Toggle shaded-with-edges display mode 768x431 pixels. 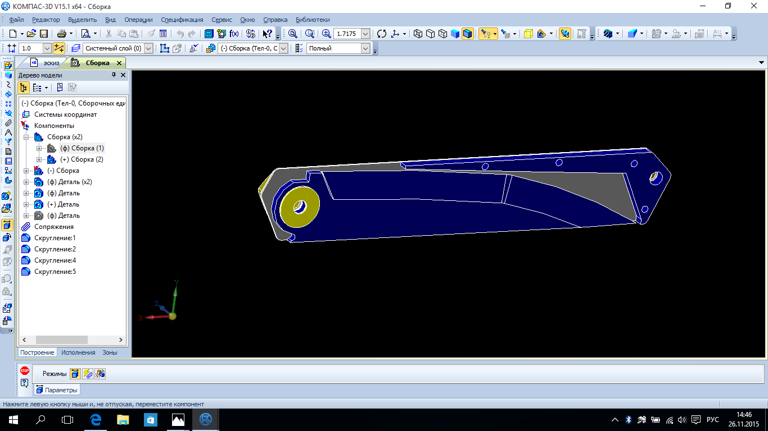point(468,34)
